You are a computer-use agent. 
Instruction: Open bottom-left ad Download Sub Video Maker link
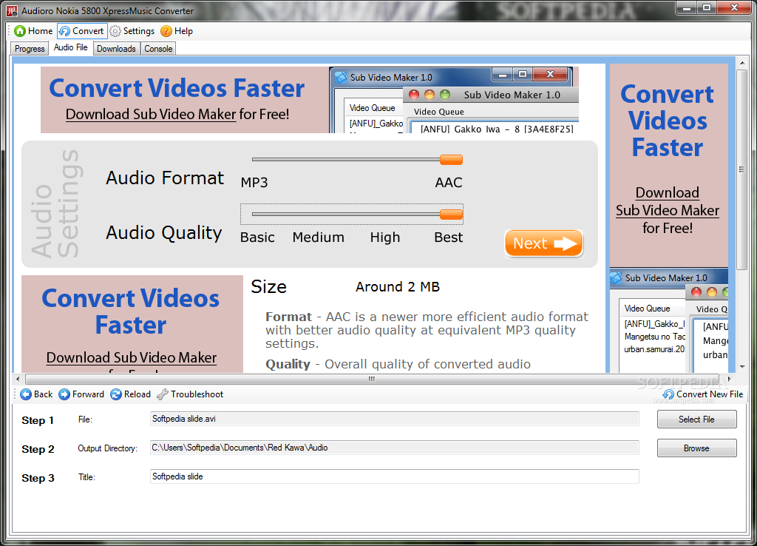tap(132, 357)
